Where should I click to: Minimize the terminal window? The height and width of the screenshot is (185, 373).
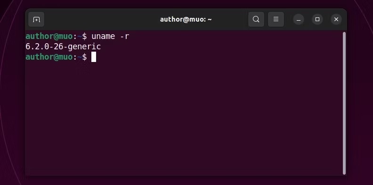click(299, 19)
